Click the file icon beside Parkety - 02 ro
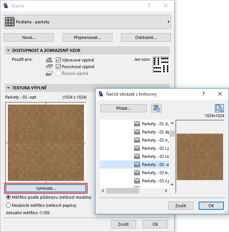229x232 pixels. (x=137, y=156)
